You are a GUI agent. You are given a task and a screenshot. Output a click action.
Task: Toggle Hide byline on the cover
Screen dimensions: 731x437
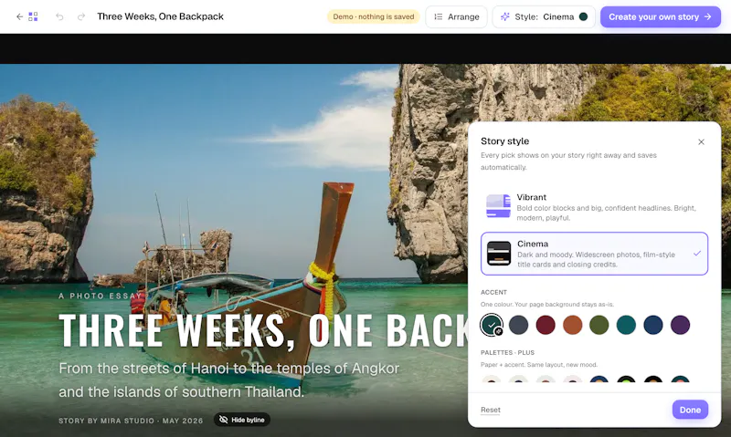point(242,420)
